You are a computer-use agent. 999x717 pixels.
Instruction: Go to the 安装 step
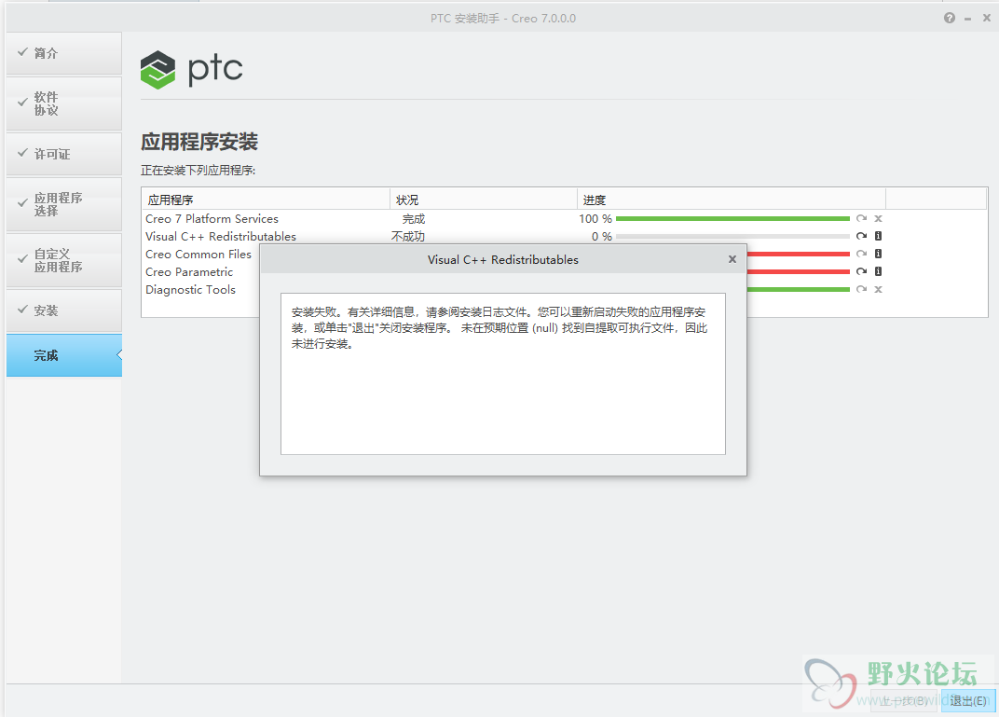(63, 311)
